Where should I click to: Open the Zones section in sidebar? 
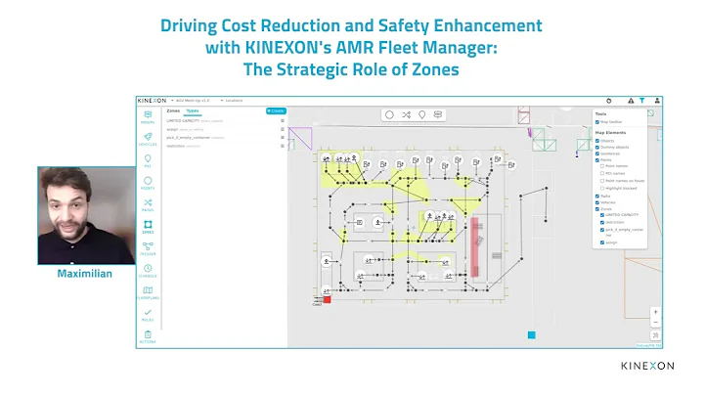click(x=148, y=227)
